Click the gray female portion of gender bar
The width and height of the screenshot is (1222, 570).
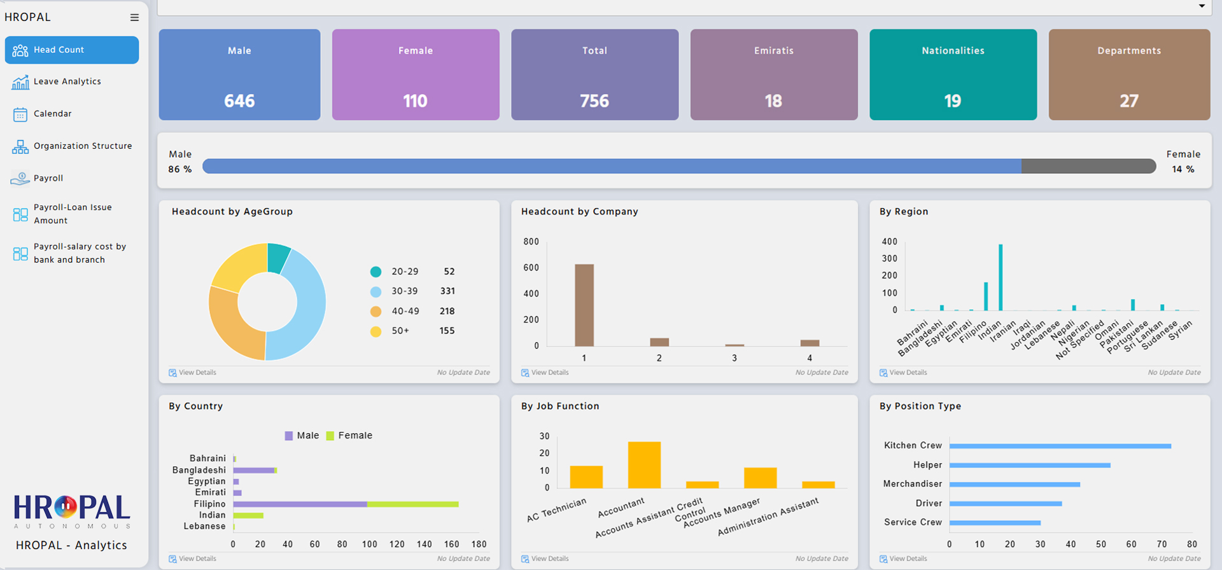1088,166
